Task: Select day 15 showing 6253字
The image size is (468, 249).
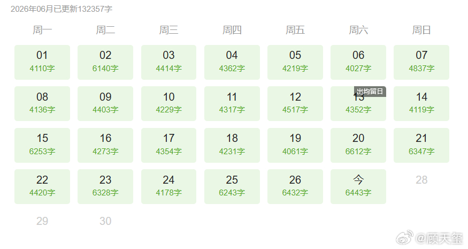Action: tap(42, 145)
